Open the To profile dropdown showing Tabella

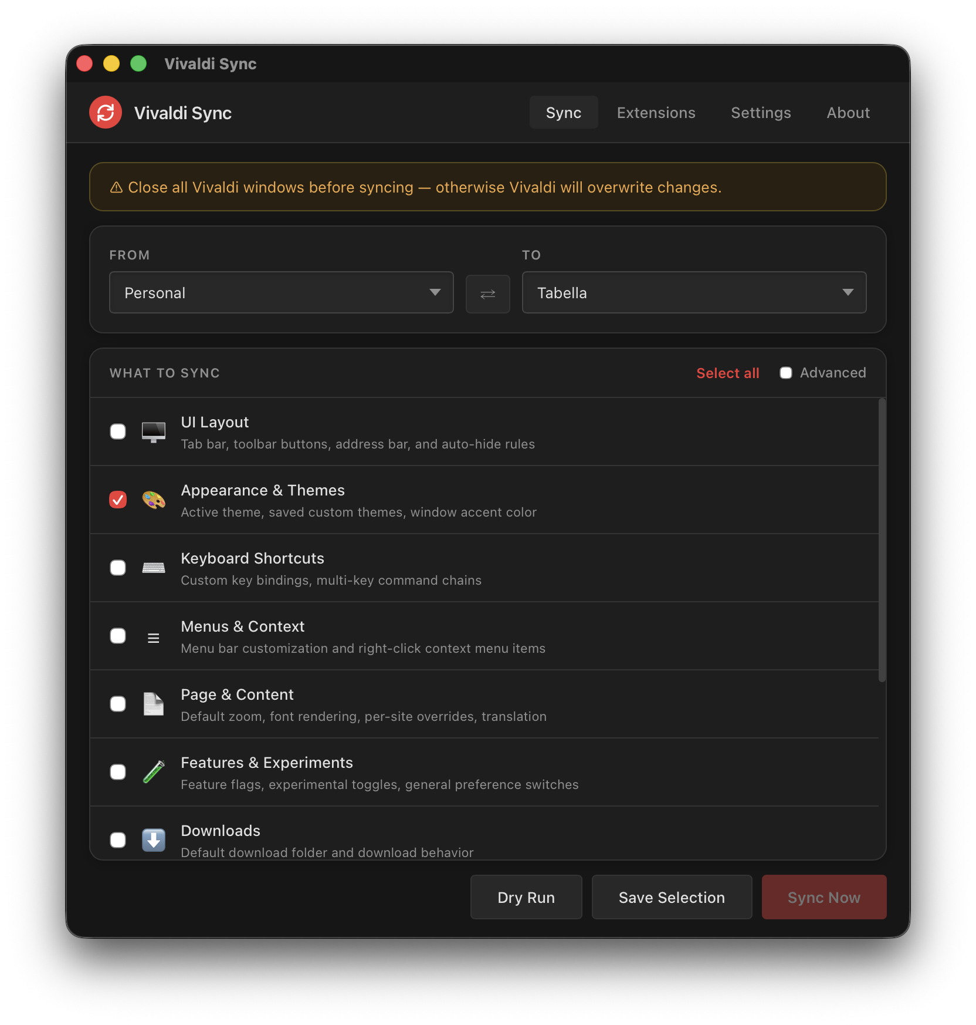coord(694,292)
